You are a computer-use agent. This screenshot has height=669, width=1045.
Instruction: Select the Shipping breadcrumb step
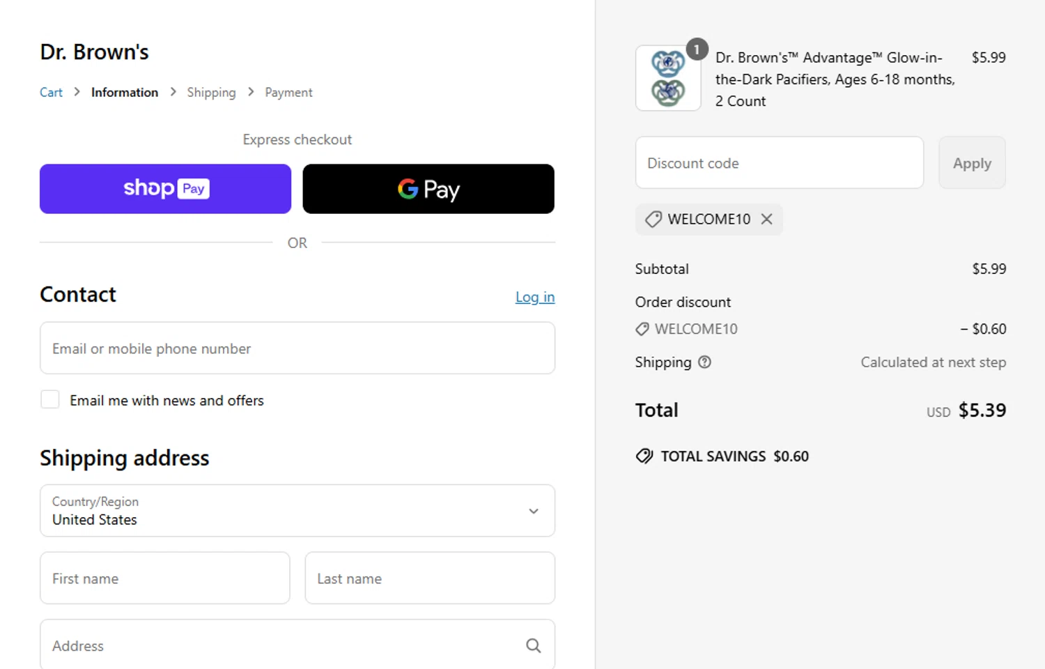click(211, 92)
